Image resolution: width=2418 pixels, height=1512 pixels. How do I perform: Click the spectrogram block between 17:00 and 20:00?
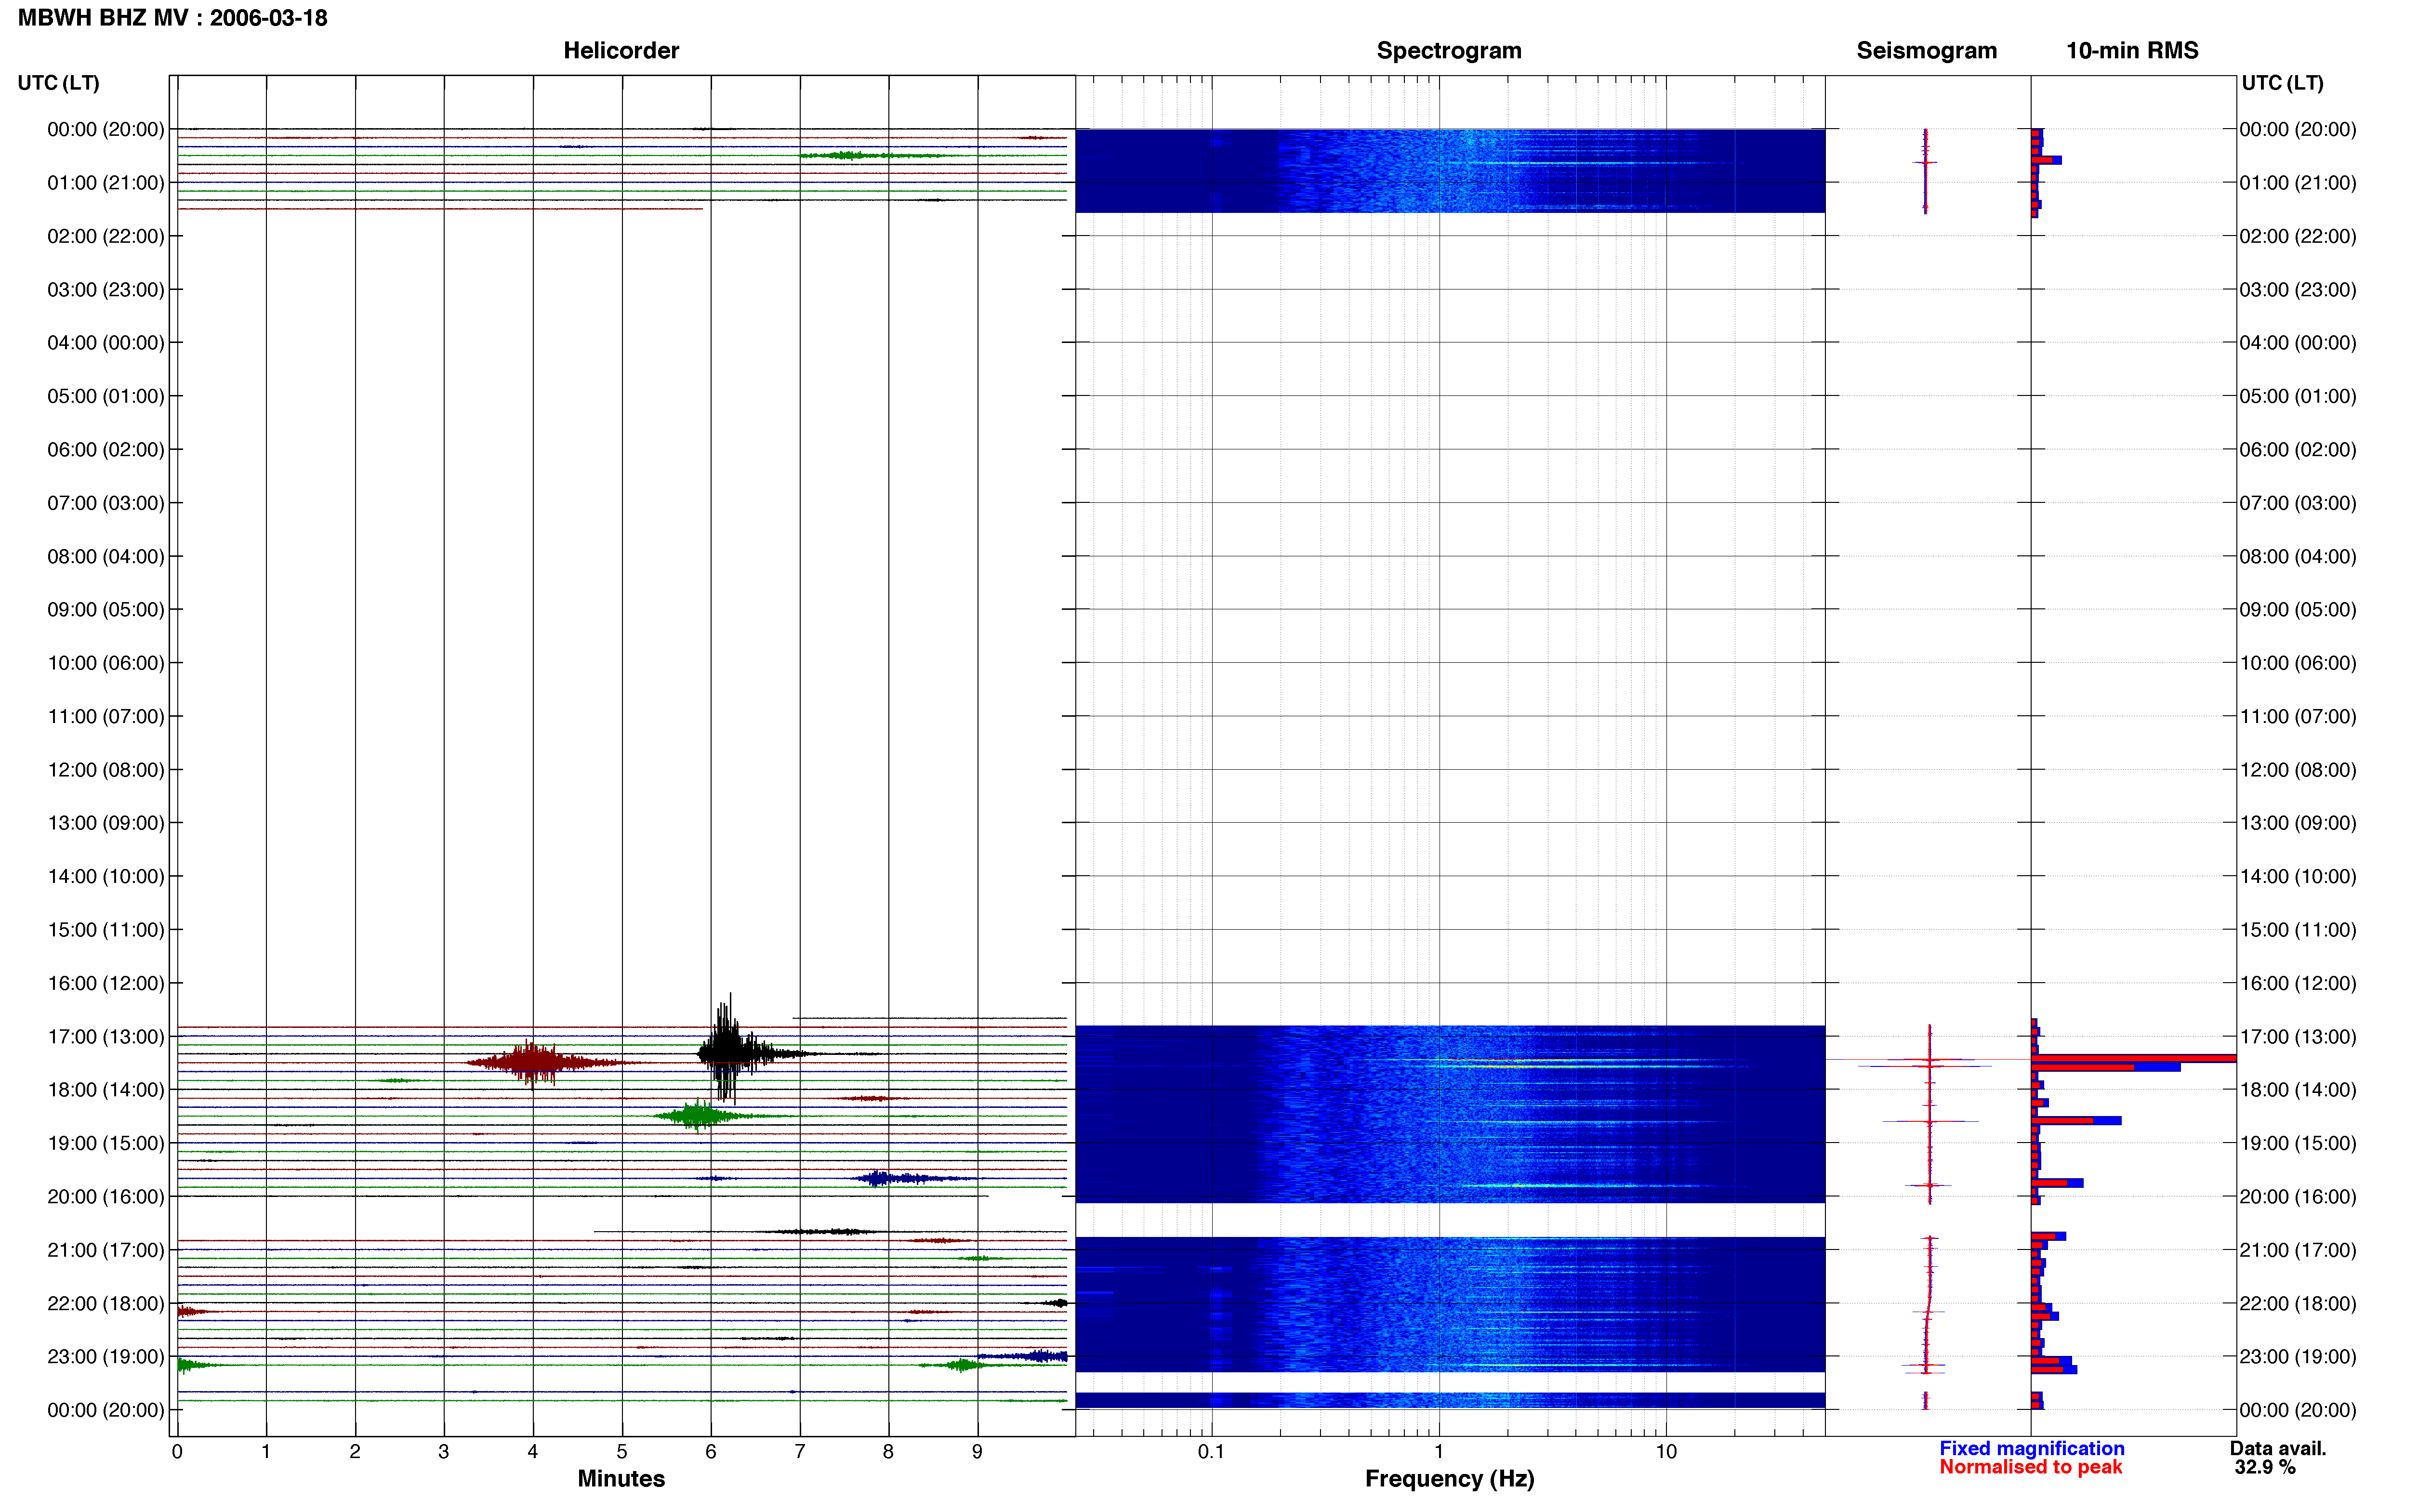(1450, 1113)
